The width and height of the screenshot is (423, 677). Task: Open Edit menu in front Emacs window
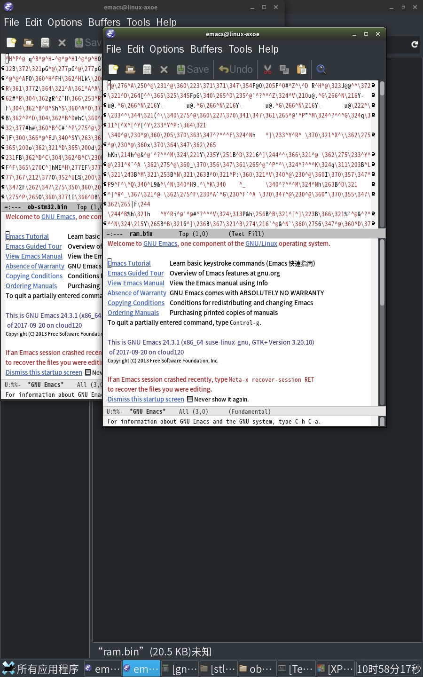(x=135, y=49)
